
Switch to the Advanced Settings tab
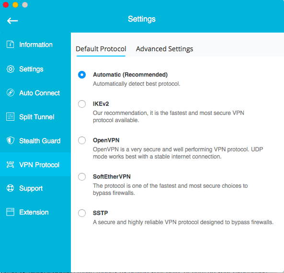[x=164, y=49]
